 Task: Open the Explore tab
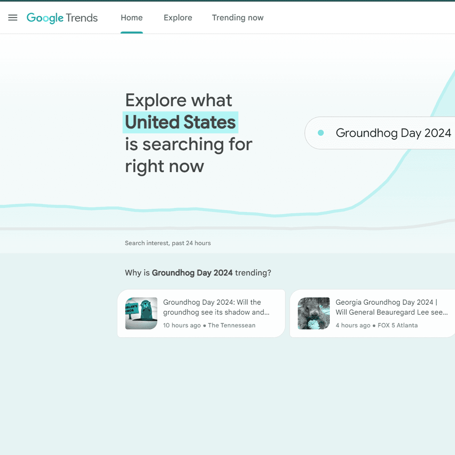point(178,18)
